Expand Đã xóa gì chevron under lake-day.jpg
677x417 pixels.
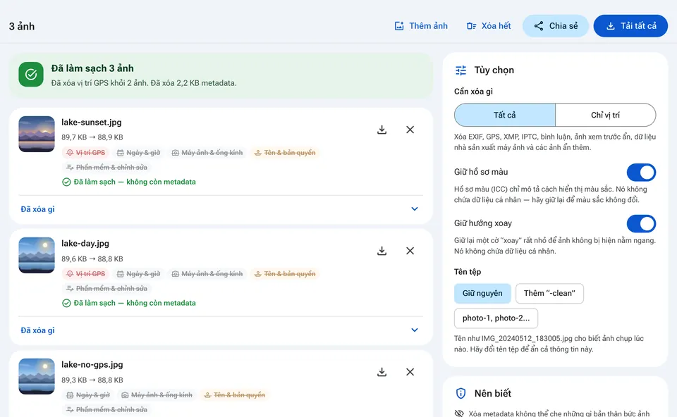pyautogui.click(x=415, y=330)
